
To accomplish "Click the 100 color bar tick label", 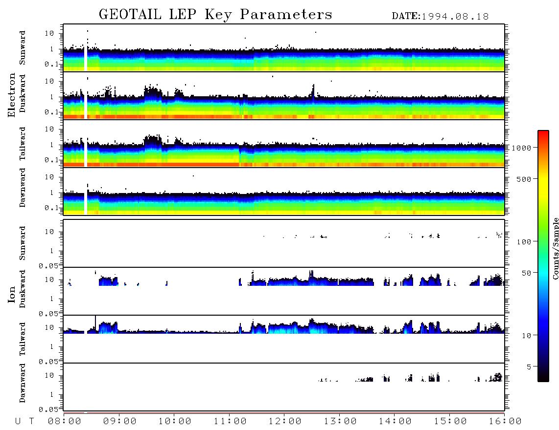I will coord(524,242).
